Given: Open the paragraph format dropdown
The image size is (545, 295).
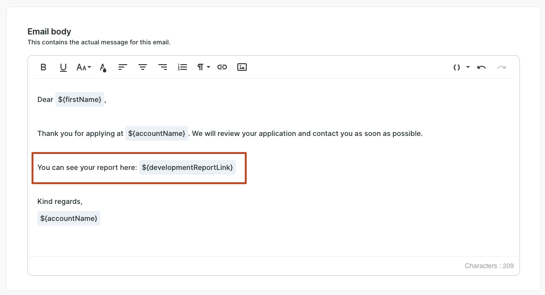Looking at the screenshot, I should tap(203, 67).
